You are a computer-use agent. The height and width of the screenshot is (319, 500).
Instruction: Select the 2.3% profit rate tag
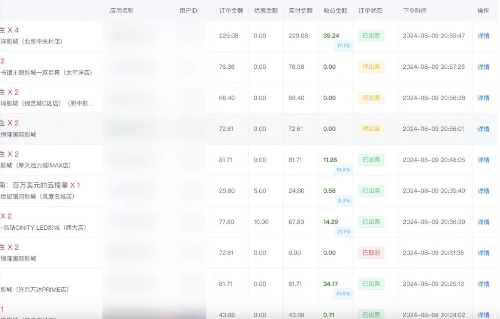pos(344,200)
